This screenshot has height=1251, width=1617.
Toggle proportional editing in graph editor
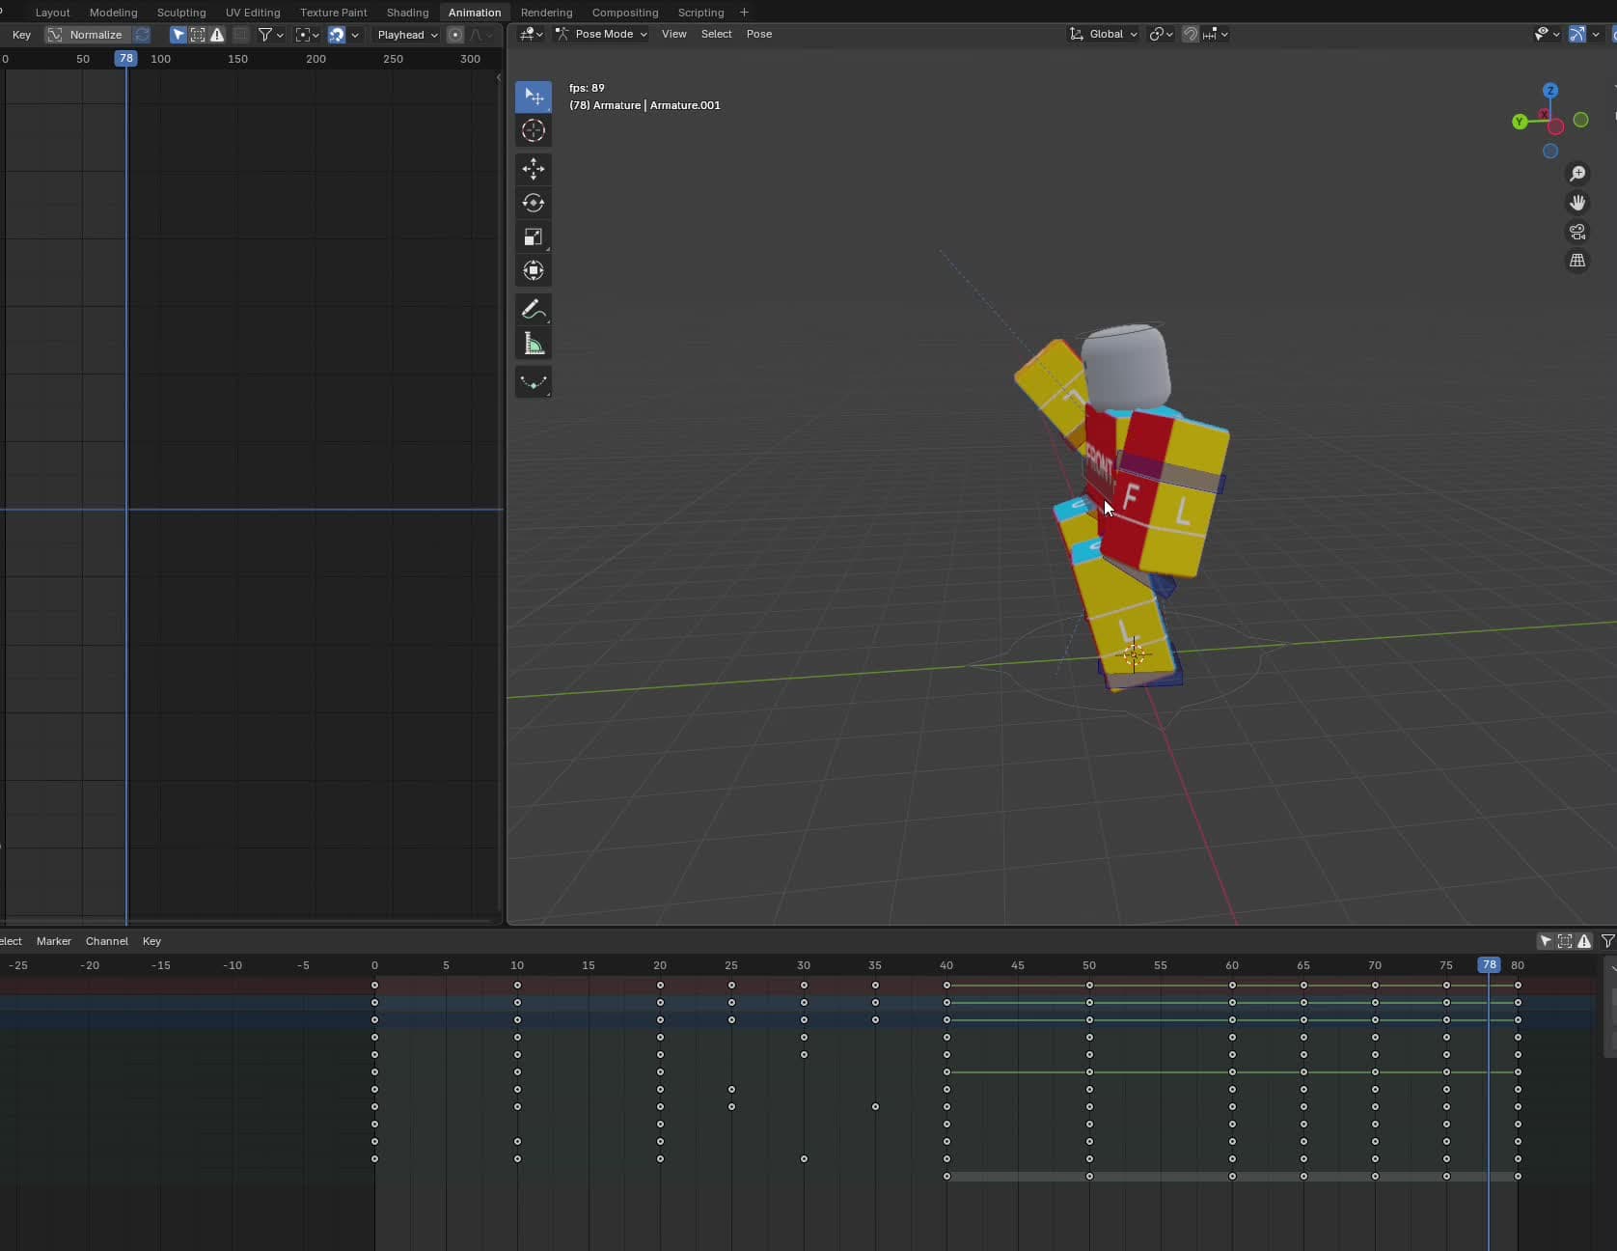point(455,35)
